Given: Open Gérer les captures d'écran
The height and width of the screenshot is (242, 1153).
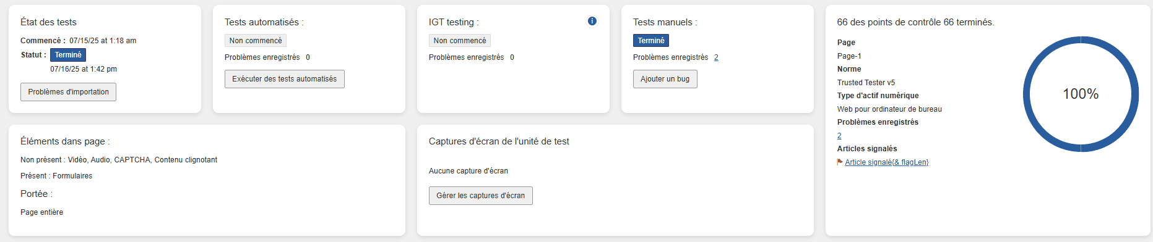Looking at the screenshot, I should [x=481, y=196].
